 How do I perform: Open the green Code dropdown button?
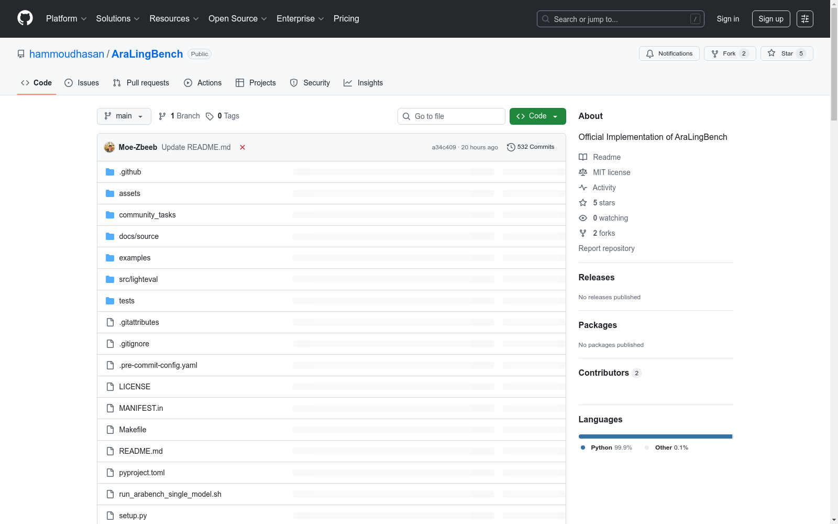click(x=537, y=116)
